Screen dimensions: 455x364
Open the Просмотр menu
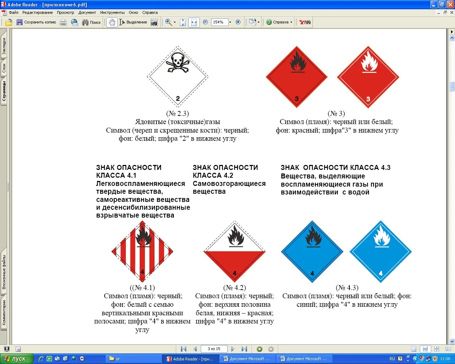click(x=65, y=12)
